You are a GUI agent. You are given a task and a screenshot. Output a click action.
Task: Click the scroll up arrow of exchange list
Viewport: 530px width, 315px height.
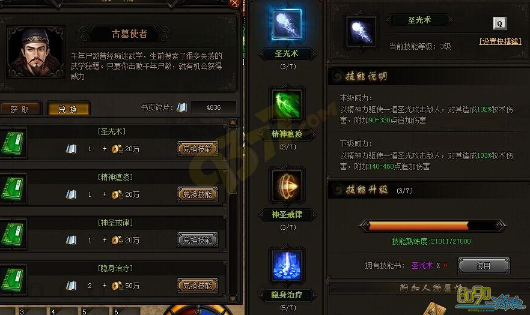pos(233,122)
